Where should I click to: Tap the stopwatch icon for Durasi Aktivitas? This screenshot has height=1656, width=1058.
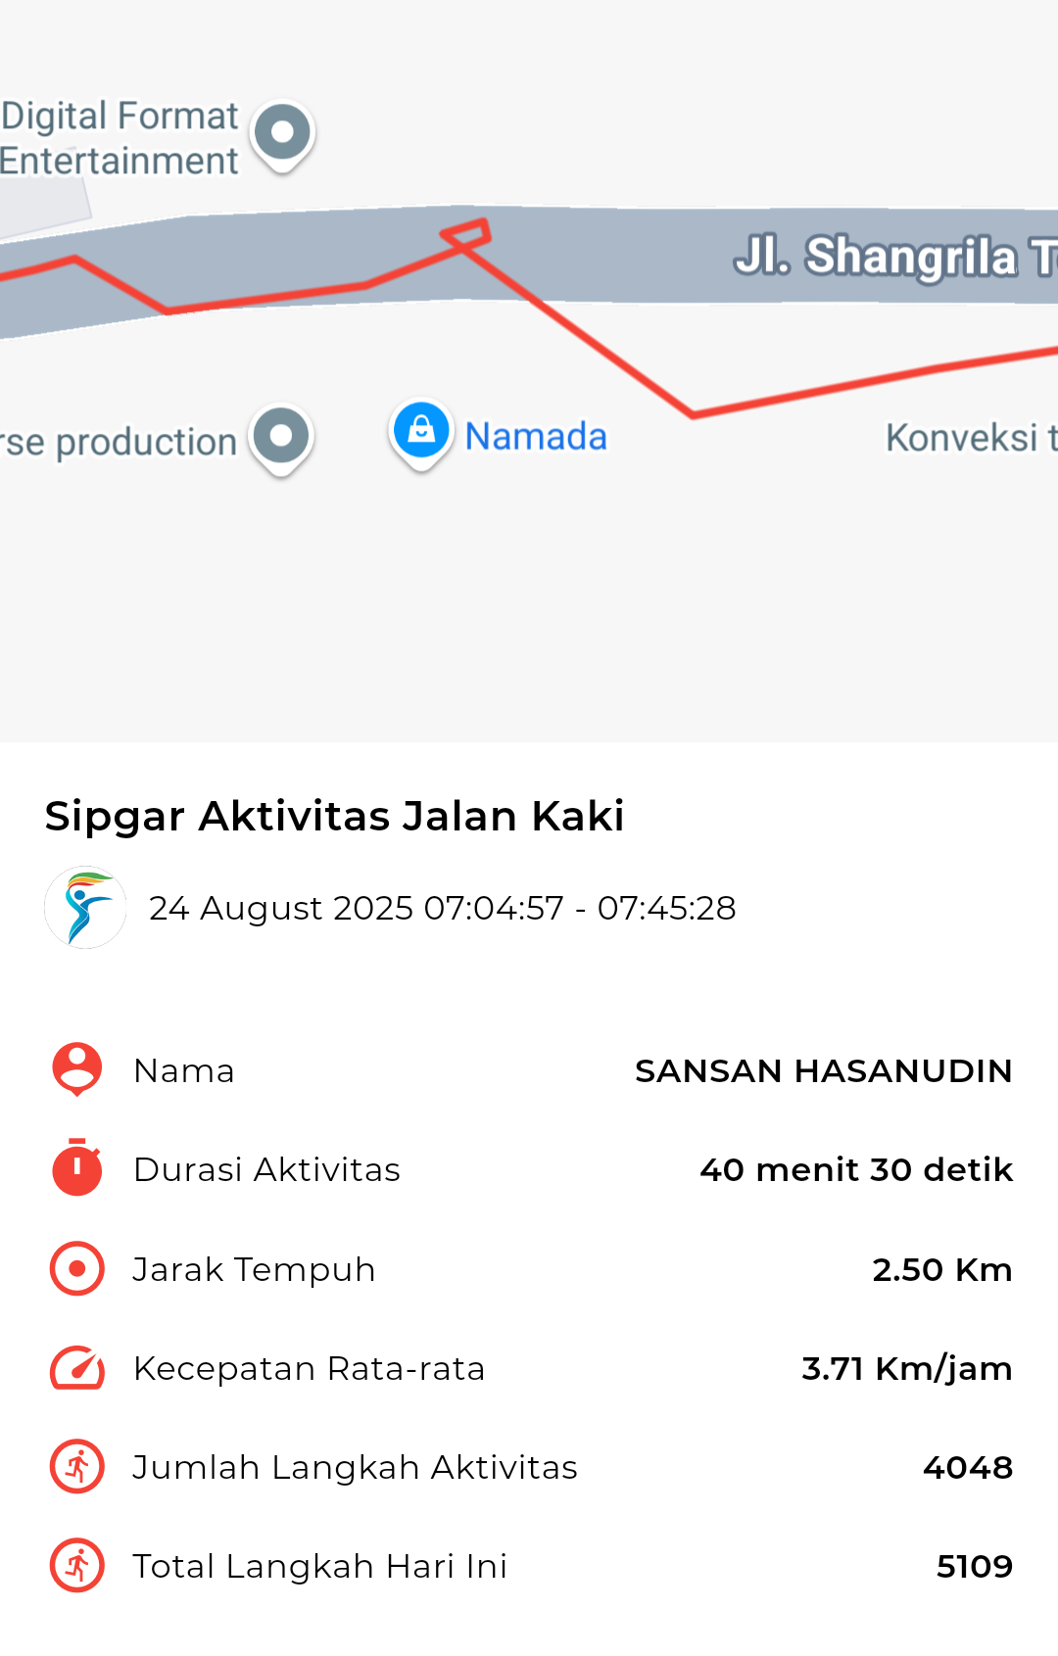point(76,1167)
